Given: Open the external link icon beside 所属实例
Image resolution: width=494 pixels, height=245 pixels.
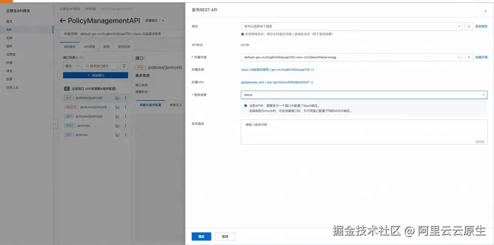Looking at the screenshot, I should coord(312,70).
